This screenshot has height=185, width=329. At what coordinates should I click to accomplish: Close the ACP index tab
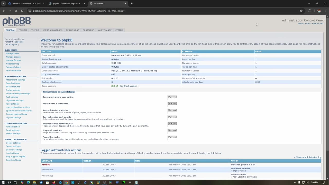click(125, 4)
